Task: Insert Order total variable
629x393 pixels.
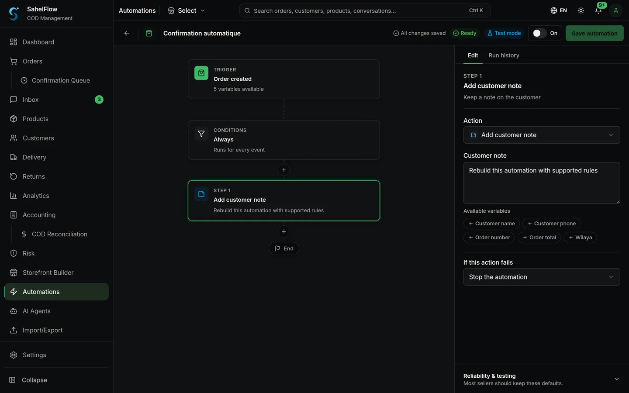Action: [x=539, y=238]
